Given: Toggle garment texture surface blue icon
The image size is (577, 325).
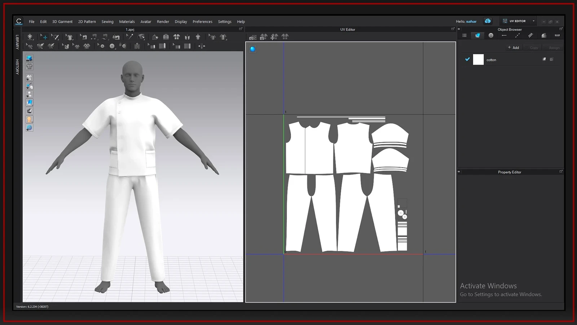Looking at the screenshot, I should pyautogui.click(x=29, y=102).
